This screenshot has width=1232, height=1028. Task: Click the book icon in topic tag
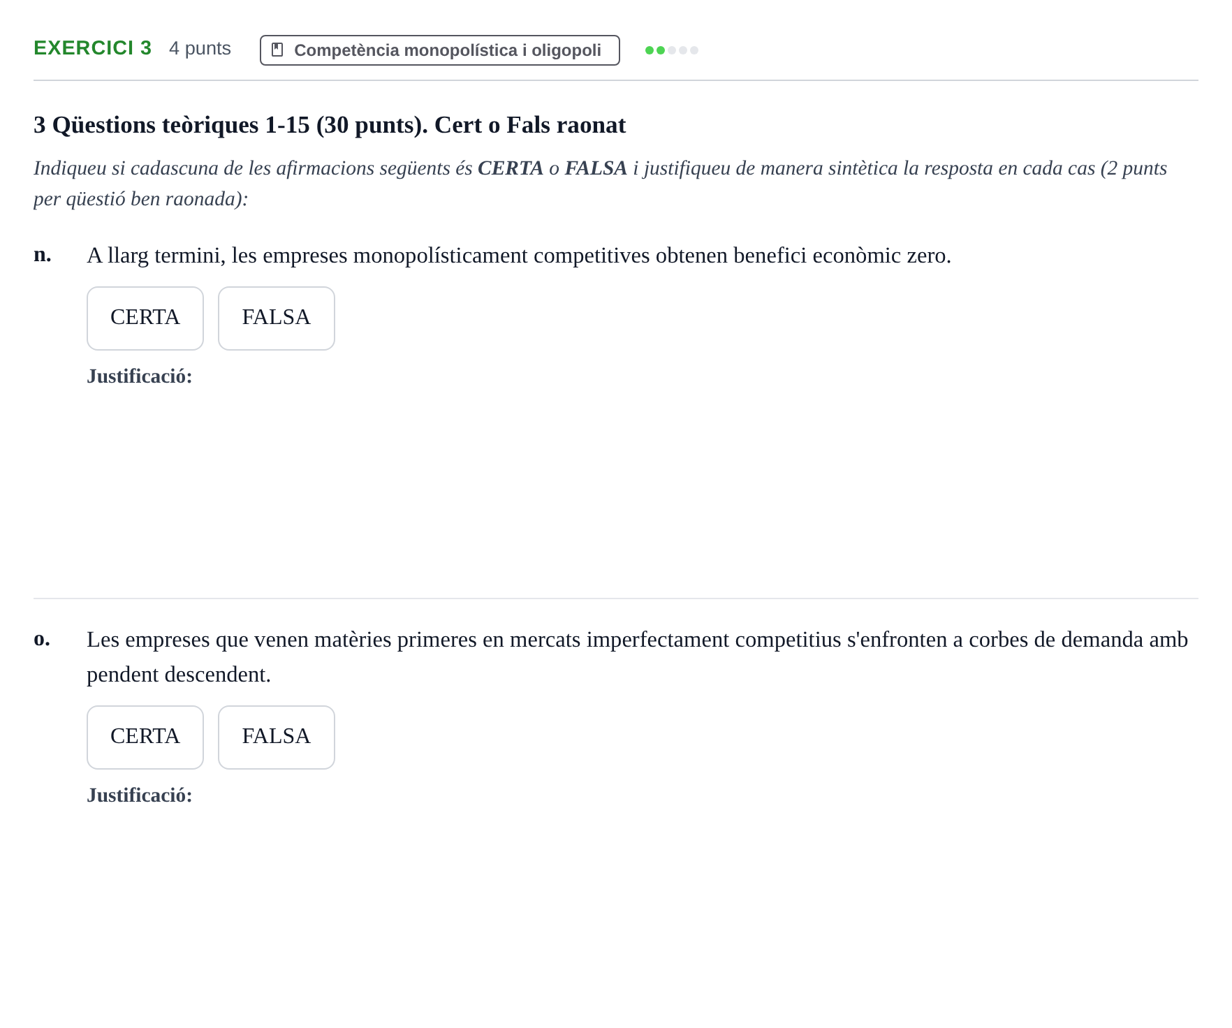pyautogui.click(x=277, y=50)
